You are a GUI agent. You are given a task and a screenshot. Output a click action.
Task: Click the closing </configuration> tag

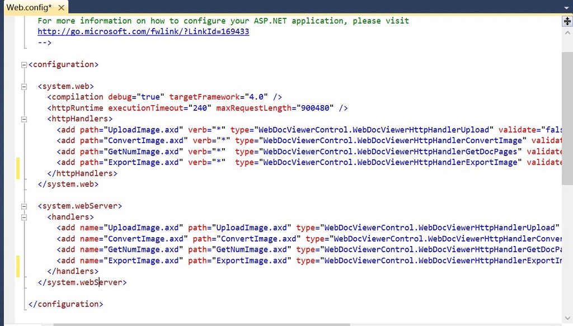pyautogui.click(x=65, y=304)
